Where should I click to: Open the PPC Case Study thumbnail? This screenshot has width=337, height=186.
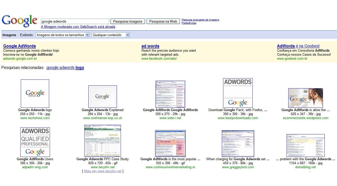click(102, 141)
